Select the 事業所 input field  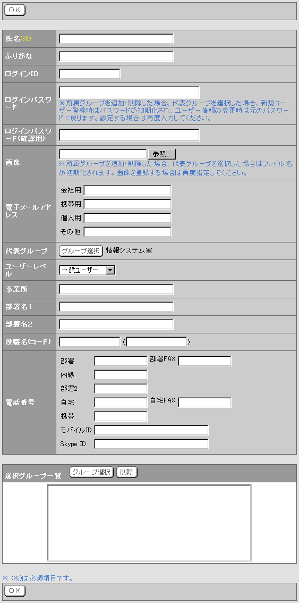coord(116,289)
